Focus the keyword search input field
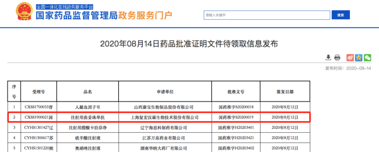This screenshot has height=152, width=379. 267,15
